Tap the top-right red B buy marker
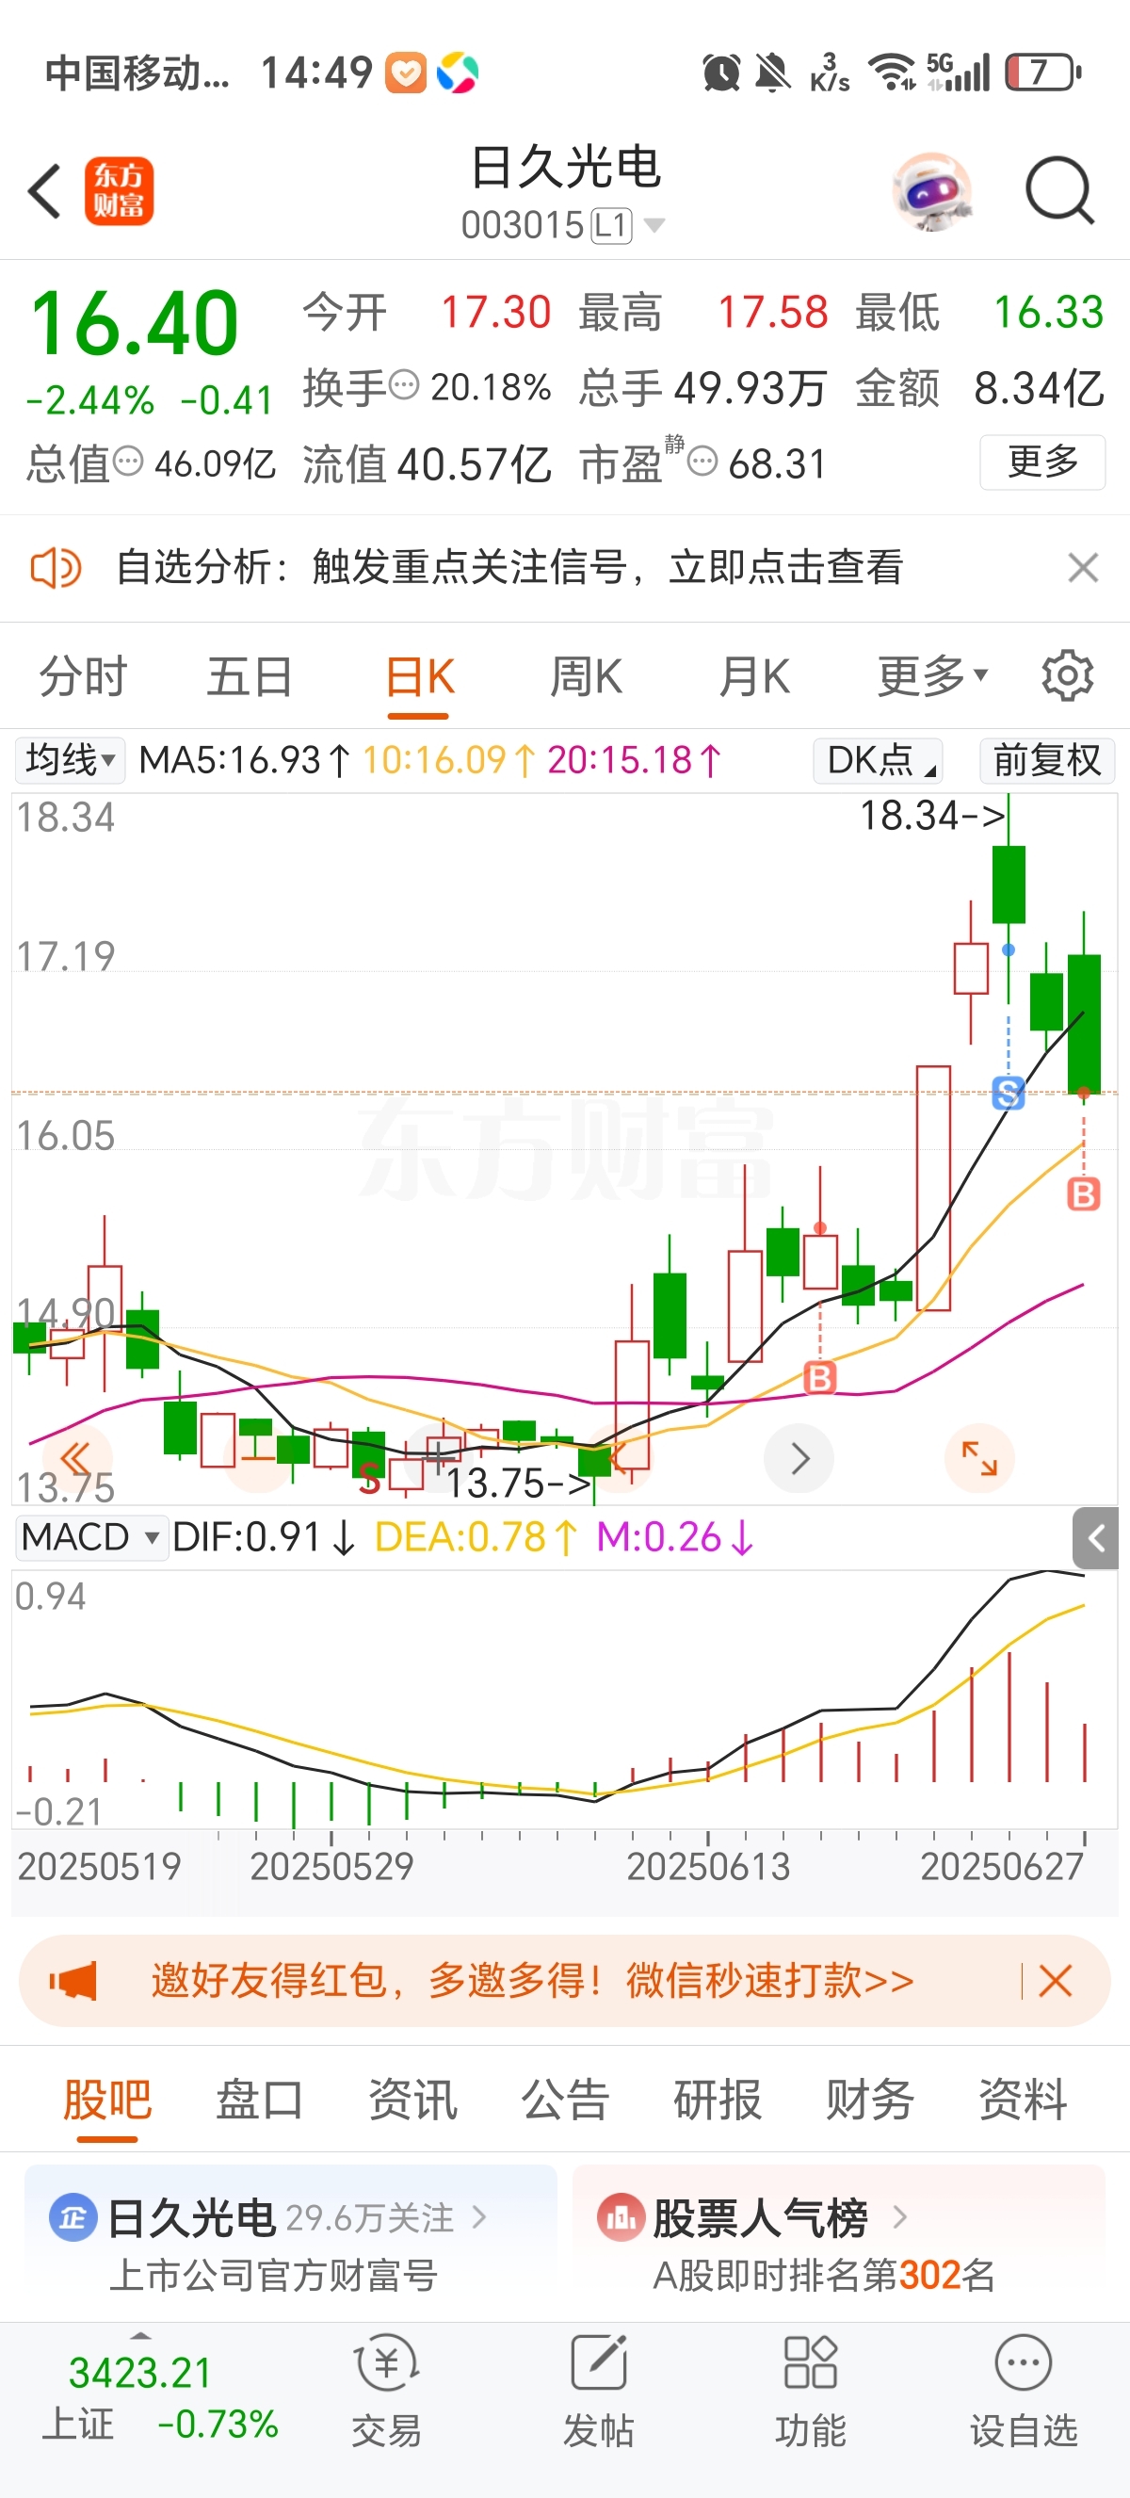The height and width of the screenshot is (2498, 1130). (1084, 1193)
